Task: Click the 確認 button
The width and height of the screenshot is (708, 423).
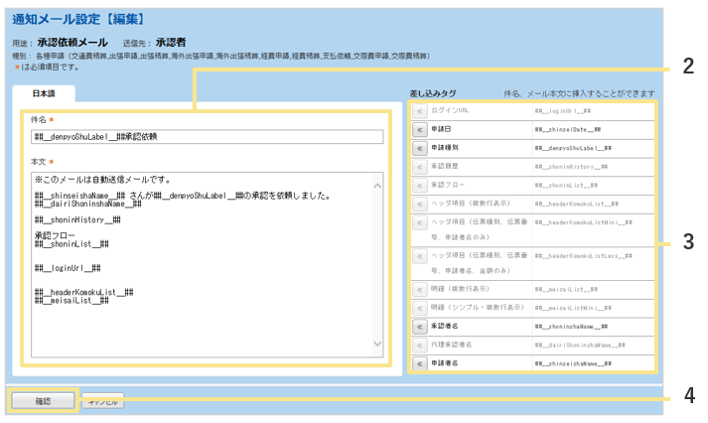Action: 42,401
